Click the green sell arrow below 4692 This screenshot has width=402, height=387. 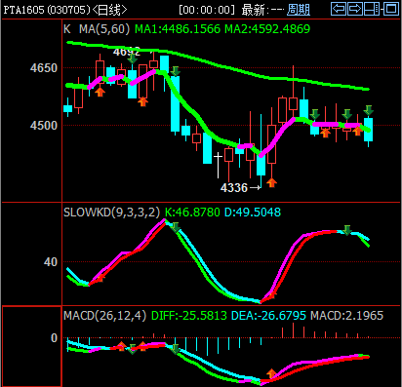point(132,58)
